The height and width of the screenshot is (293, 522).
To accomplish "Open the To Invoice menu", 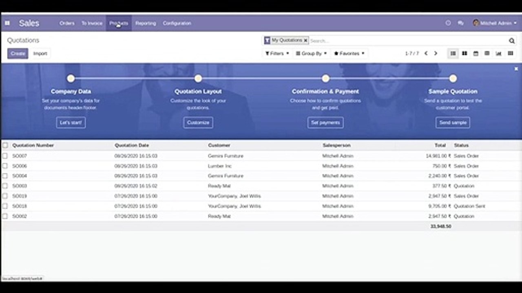I will pos(92,23).
